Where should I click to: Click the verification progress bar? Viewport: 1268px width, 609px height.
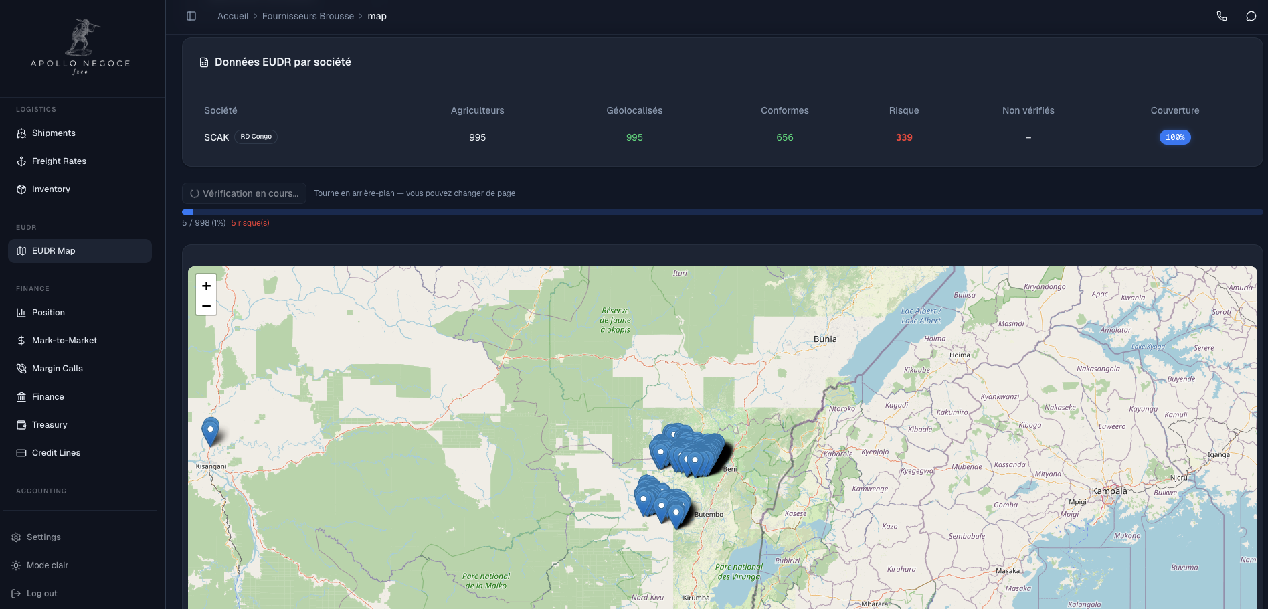721,212
